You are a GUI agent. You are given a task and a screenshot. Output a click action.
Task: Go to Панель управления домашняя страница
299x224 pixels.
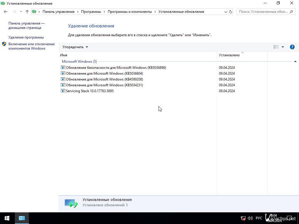26,25
